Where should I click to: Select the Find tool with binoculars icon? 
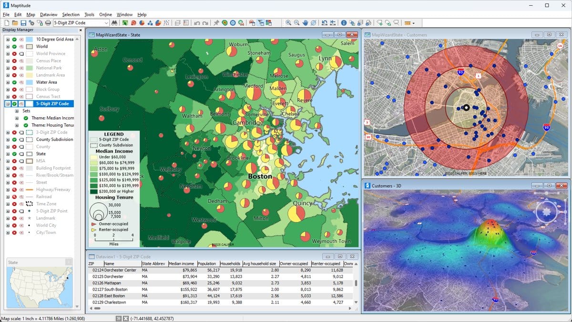click(x=114, y=22)
